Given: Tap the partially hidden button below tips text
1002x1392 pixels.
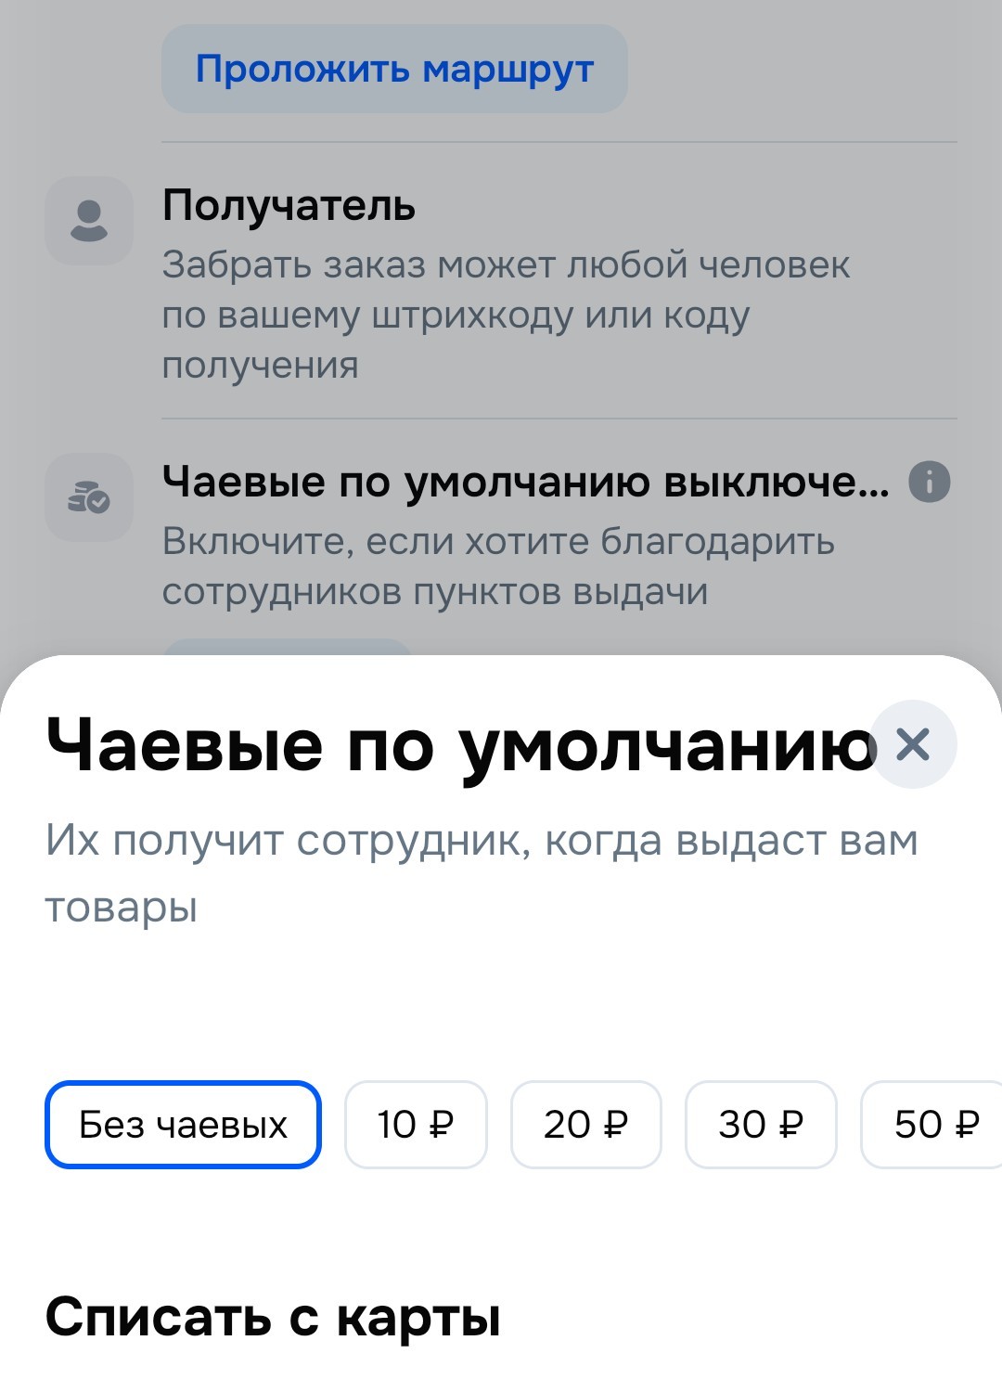Looking at the screenshot, I should pos(287,647).
